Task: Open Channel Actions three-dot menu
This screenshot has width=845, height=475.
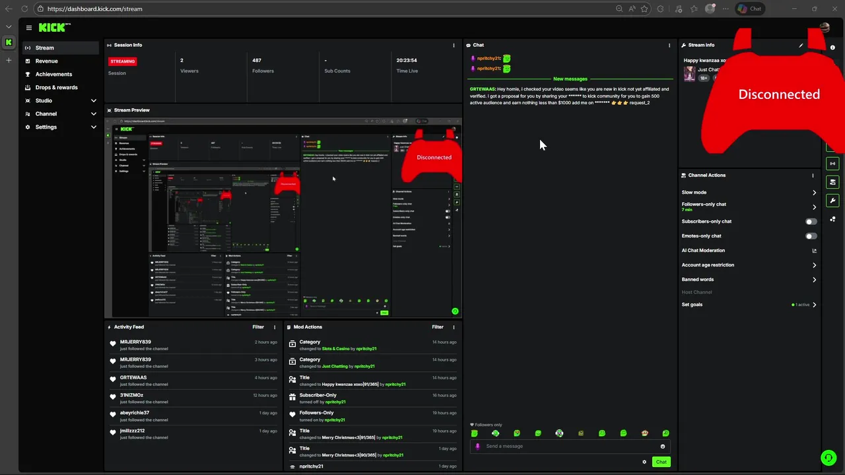Action: (813, 175)
